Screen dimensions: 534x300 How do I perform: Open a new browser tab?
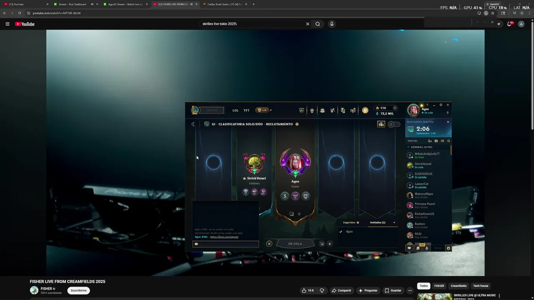point(254,4)
